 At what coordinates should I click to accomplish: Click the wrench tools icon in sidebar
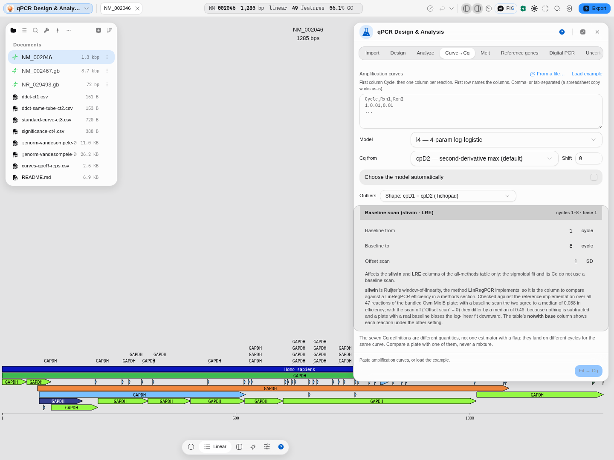pos(46,30)
